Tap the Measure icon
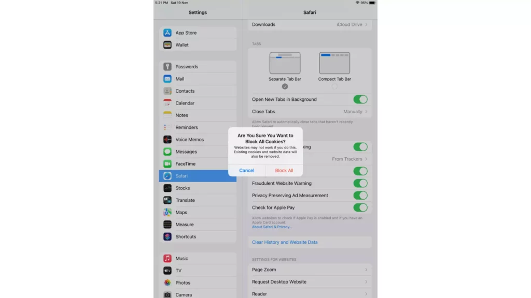 [167, 225]
